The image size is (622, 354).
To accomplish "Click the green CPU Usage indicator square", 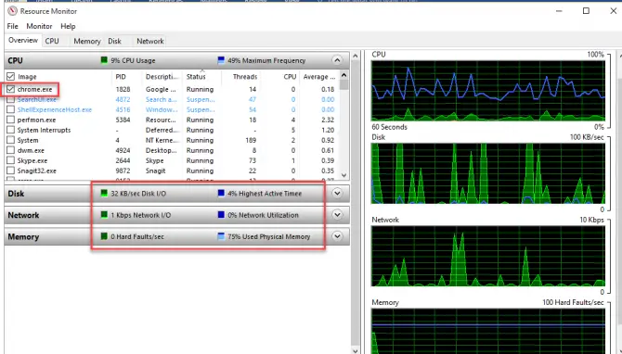I will point(104,60).
